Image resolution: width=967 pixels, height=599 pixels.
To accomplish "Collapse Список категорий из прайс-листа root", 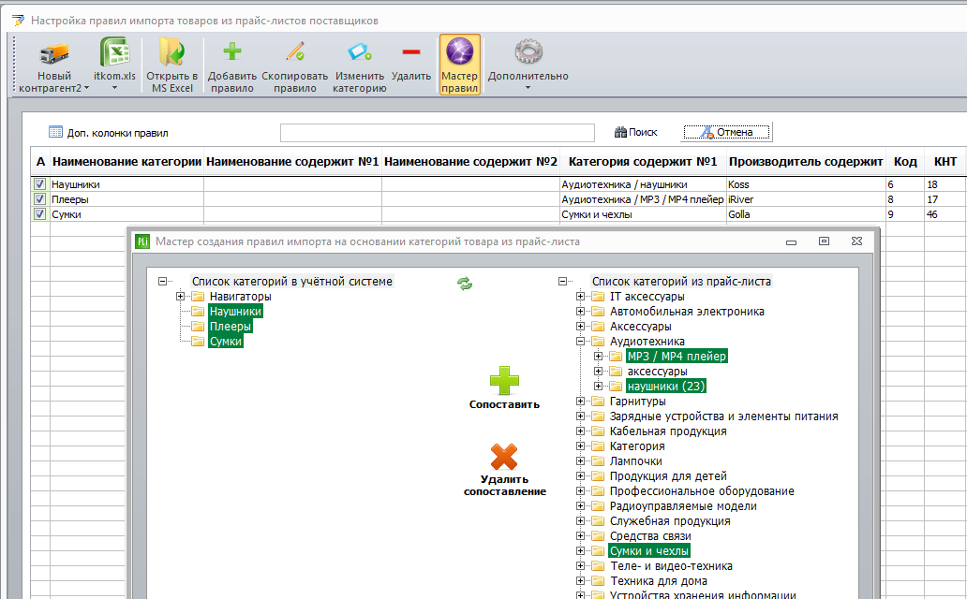I will pos(562,281).
